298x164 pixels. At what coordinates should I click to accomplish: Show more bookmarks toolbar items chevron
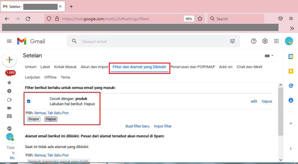292,28
